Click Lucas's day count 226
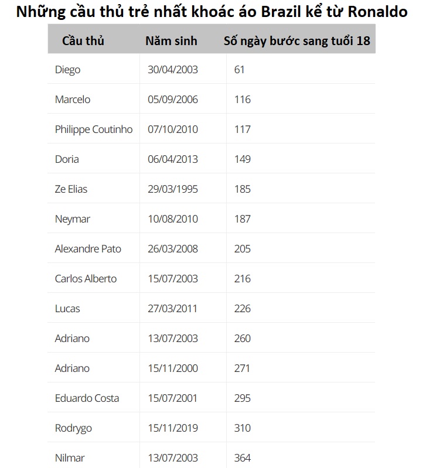 [x=243, y=308]
